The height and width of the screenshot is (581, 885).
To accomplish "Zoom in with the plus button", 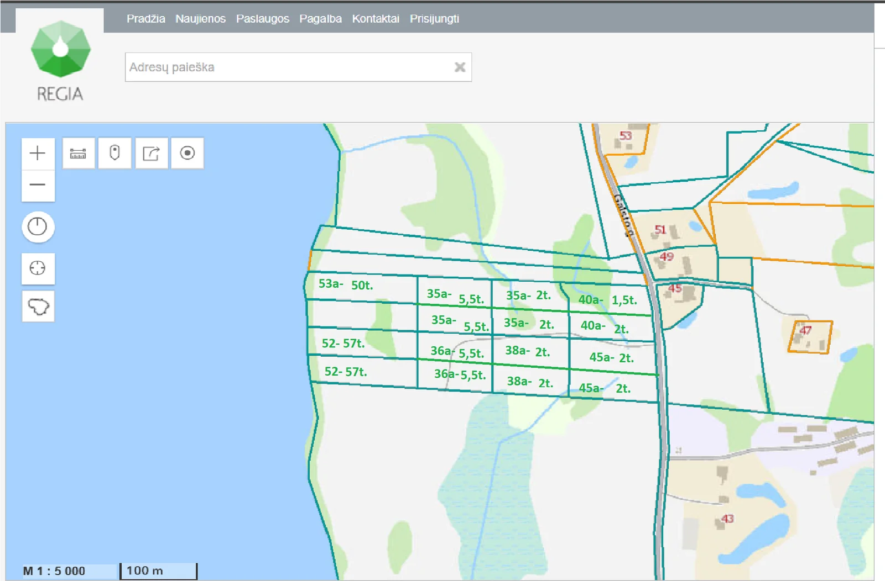I will tap(38, 153).
